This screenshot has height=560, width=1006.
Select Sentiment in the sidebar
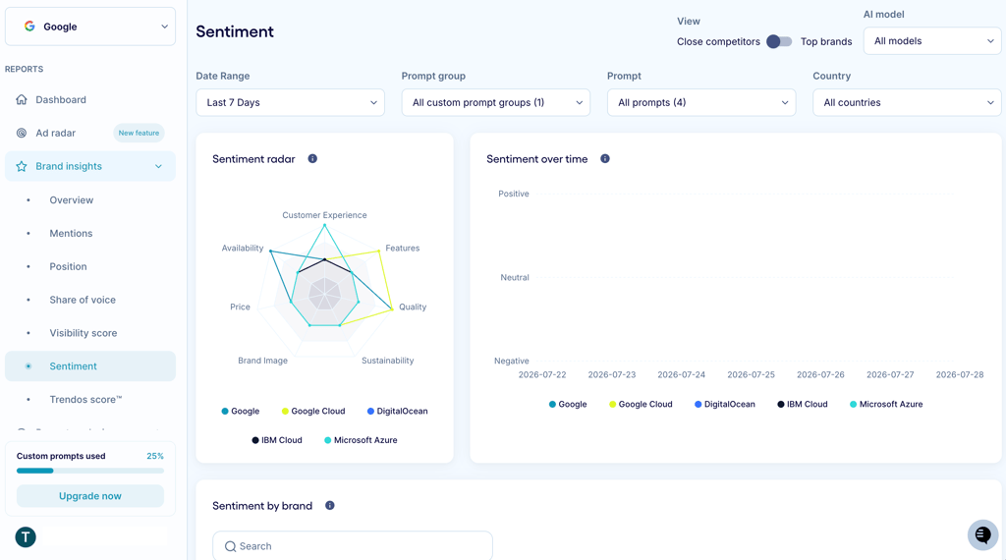89,366
